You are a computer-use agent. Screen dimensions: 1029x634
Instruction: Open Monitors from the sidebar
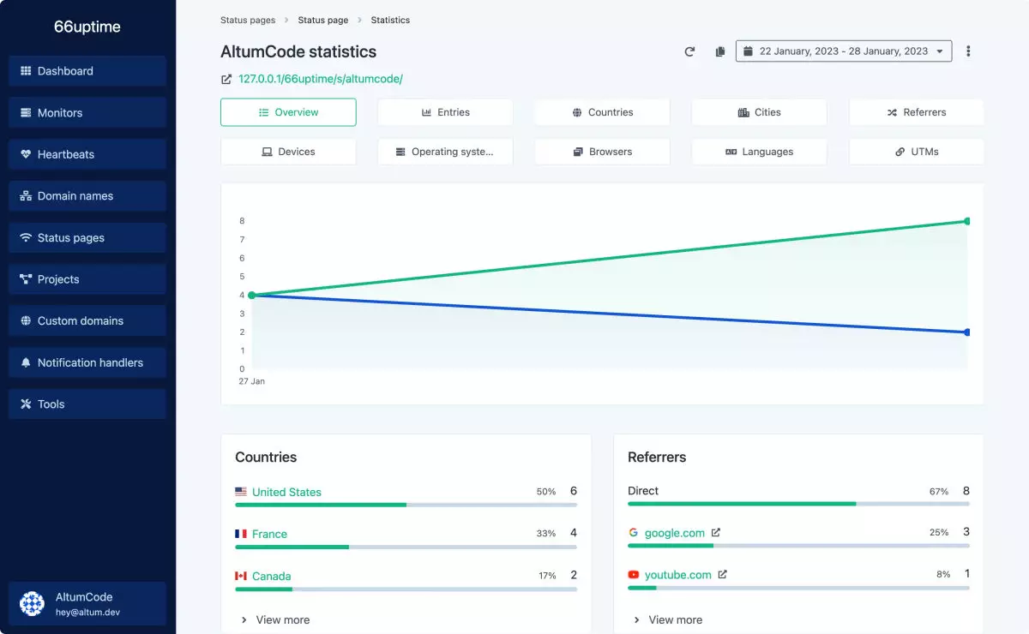point(87,112)
